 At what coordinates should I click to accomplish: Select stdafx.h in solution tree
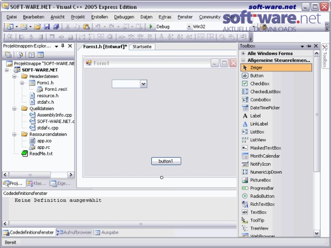coord(45,102)
